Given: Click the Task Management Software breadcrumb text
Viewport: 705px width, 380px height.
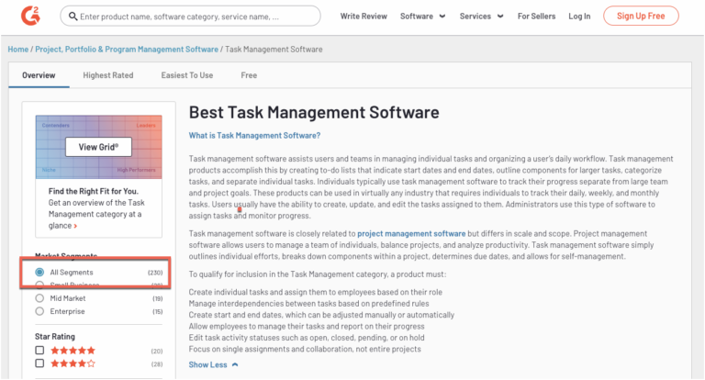Looking at the screenshot, I should [274, 49].
